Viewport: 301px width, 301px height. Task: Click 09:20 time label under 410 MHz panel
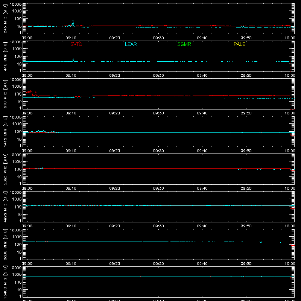coord(115,76)
